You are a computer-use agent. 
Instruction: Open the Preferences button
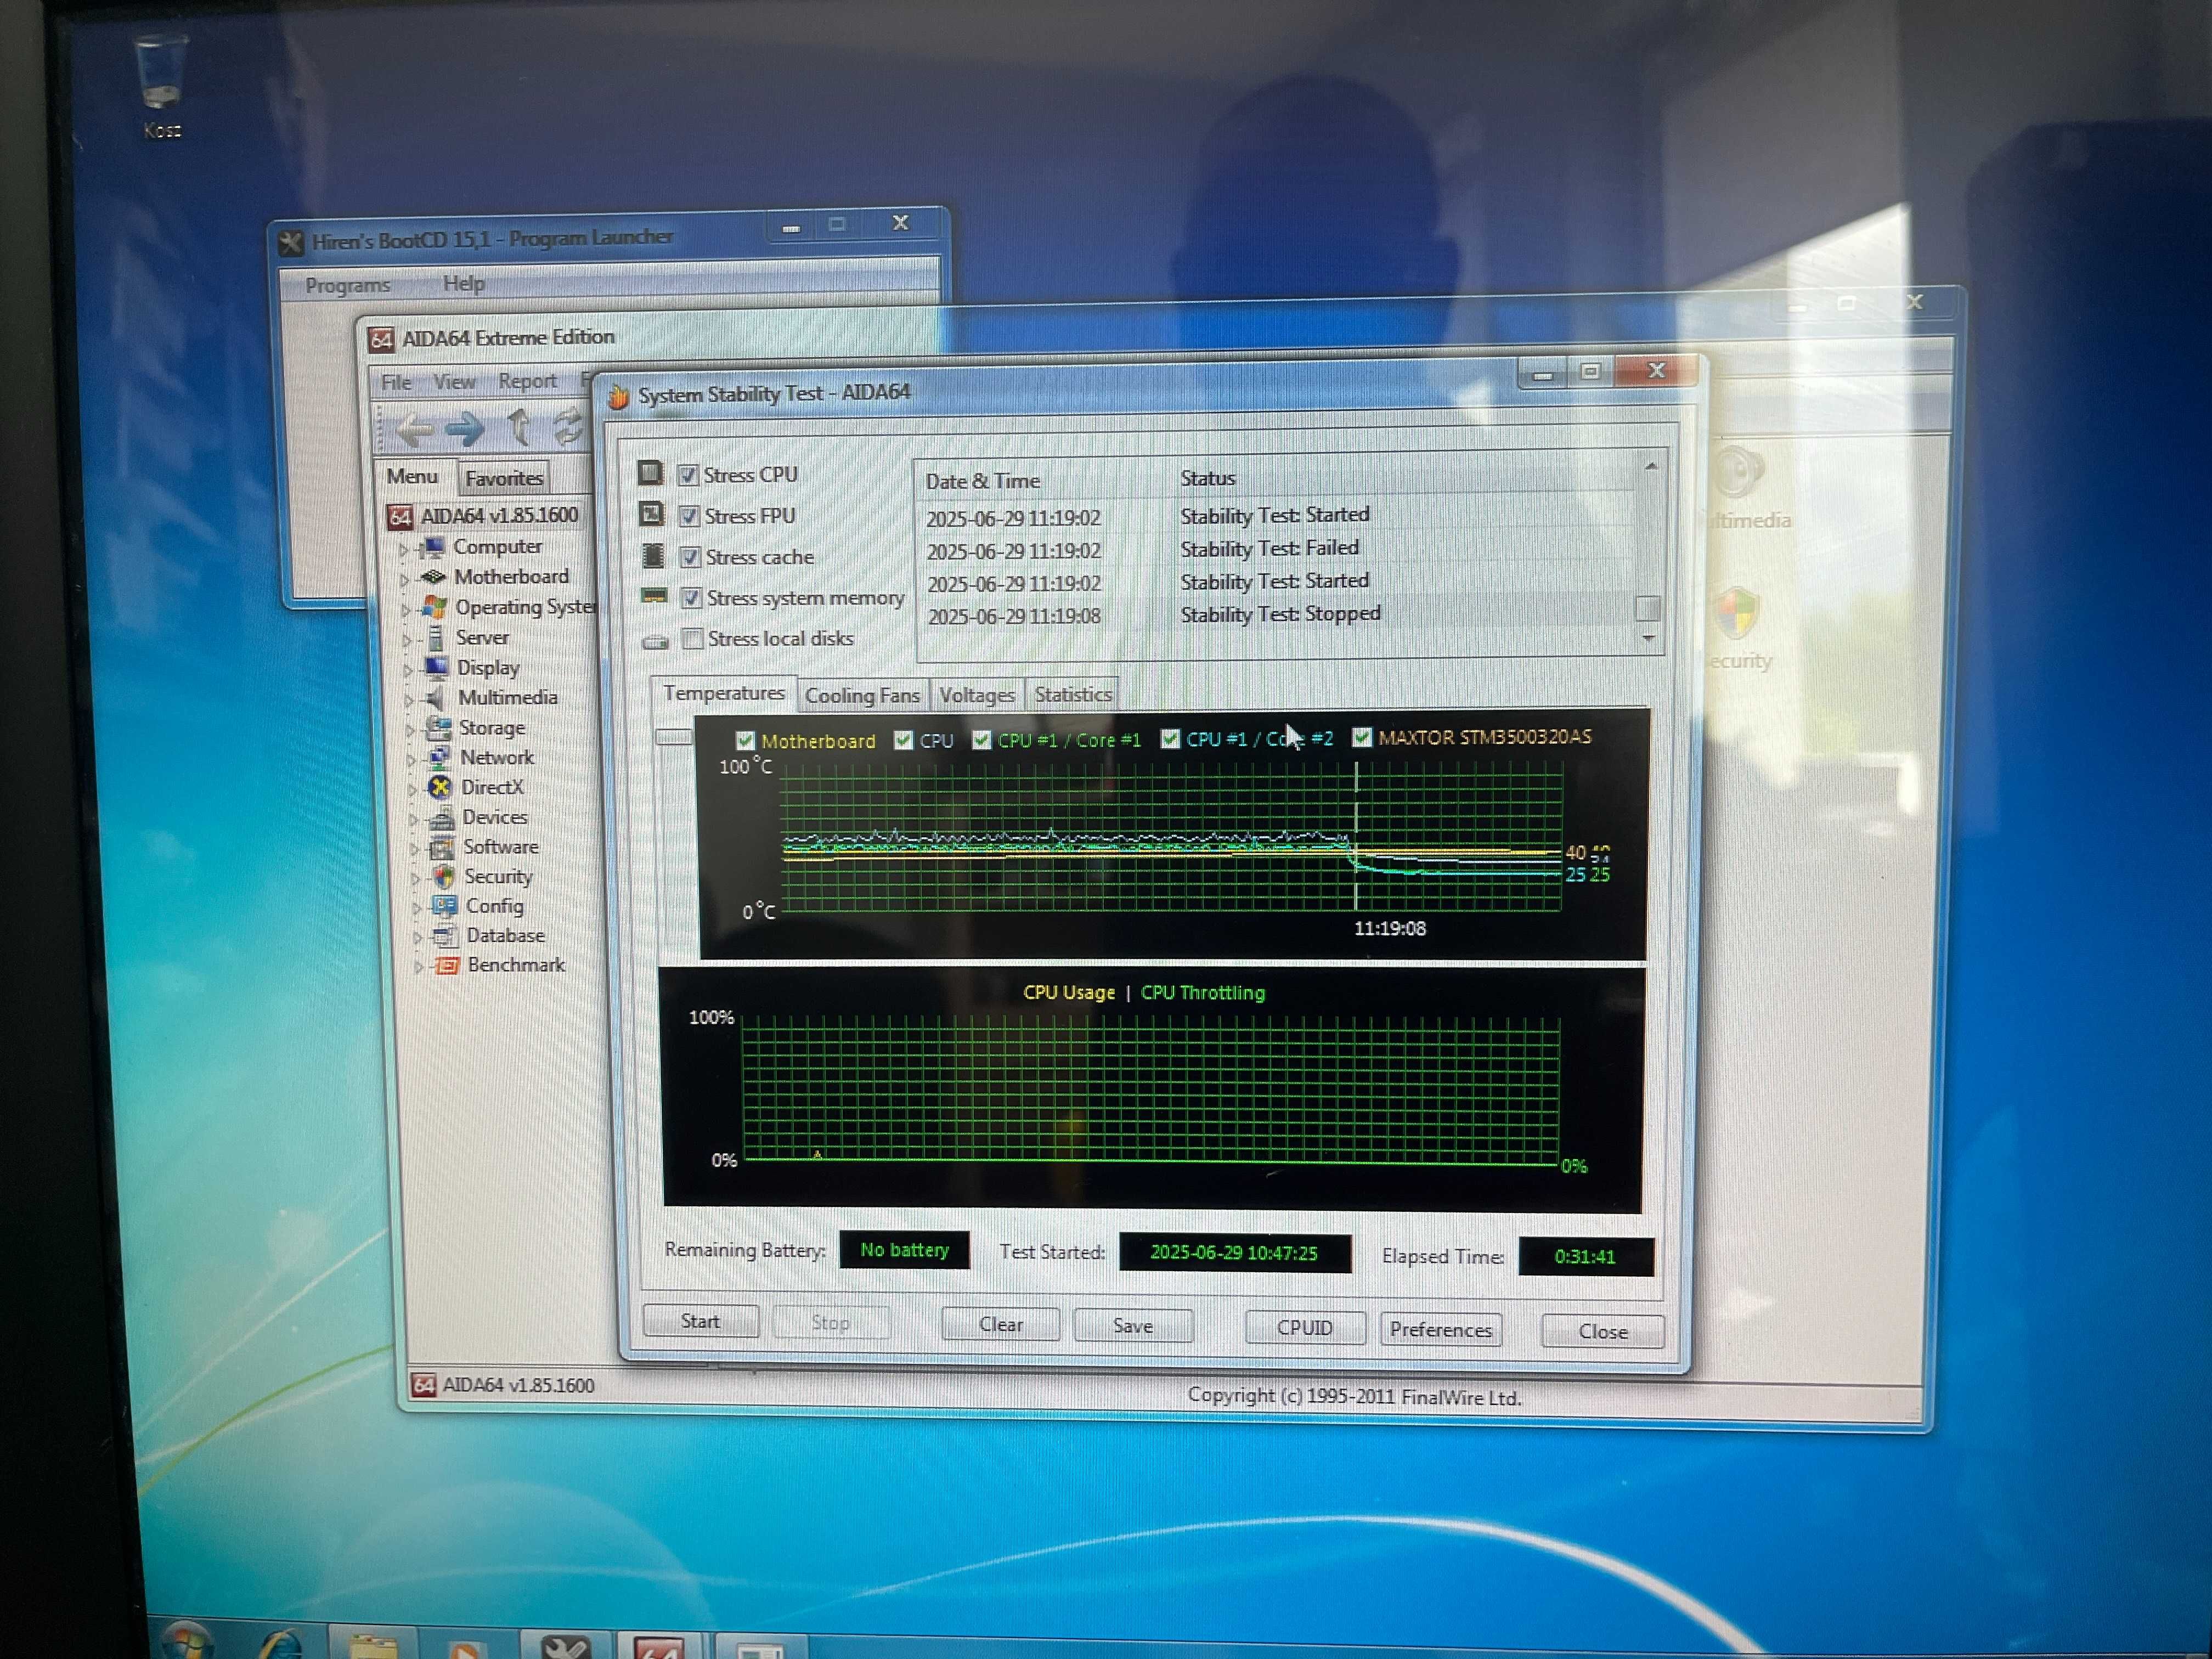[1441, 1330]
